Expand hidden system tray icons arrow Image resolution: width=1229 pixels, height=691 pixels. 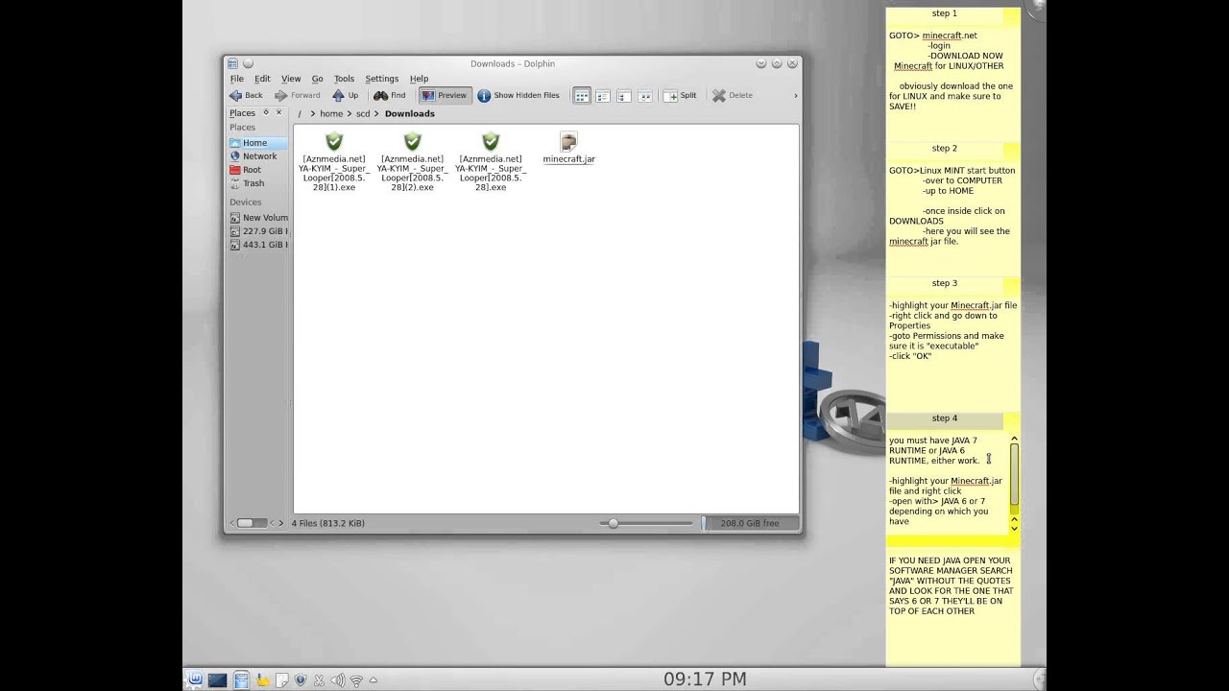pos(373,680)
